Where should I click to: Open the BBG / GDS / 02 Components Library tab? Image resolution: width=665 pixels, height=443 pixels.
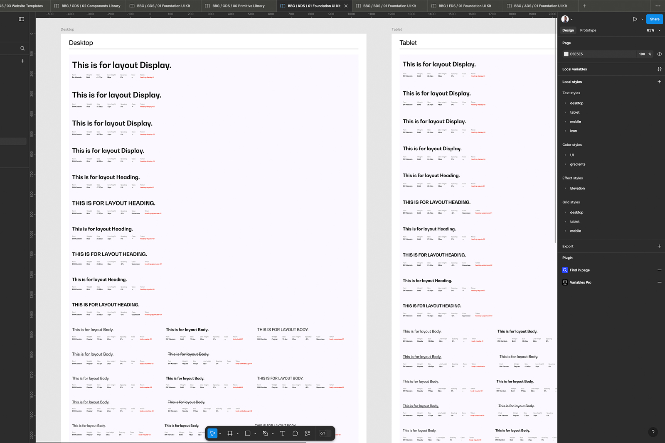click(87, 6)
